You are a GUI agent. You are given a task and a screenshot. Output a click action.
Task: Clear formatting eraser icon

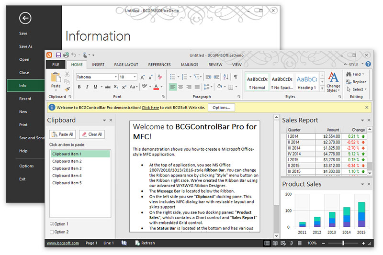pos(160,77)
